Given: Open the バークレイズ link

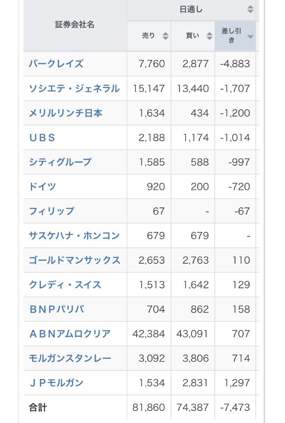Looking at the screenshot, I should tap(56, 64).
